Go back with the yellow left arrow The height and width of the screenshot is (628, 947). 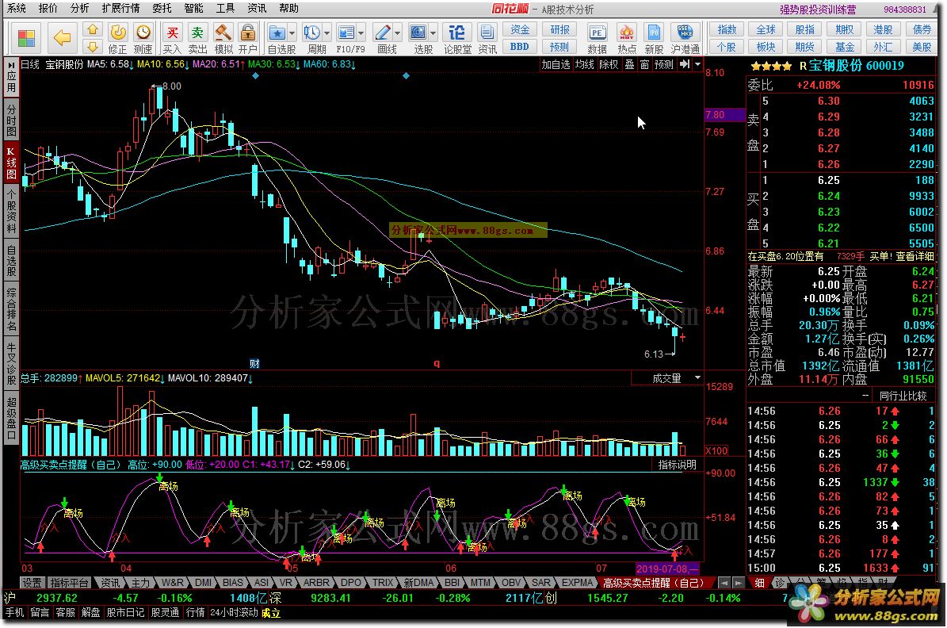(62, 38)
